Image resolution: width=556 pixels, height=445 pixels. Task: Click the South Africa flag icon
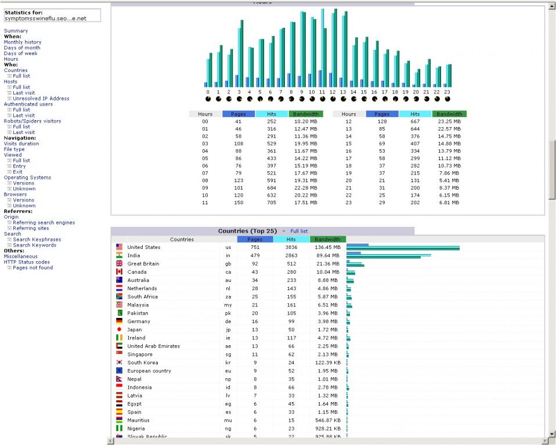(x=119, y=296)
